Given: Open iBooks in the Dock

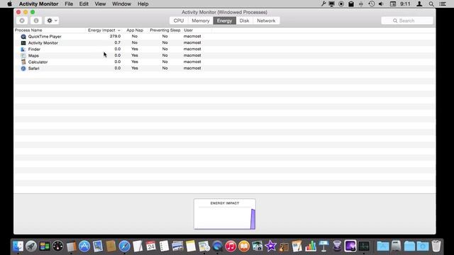Looking at the screenshot, I should 244,246.
